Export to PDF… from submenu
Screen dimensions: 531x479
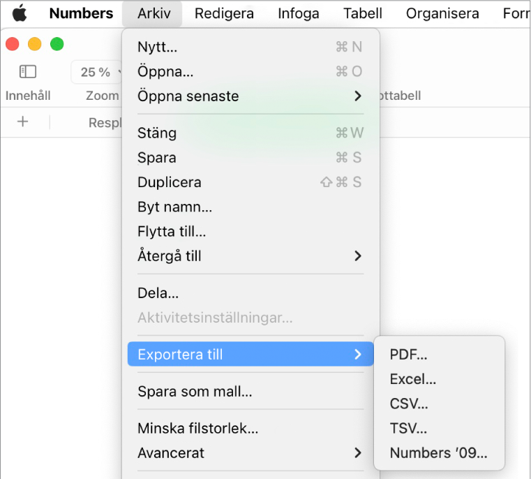(x=439, y=355)
